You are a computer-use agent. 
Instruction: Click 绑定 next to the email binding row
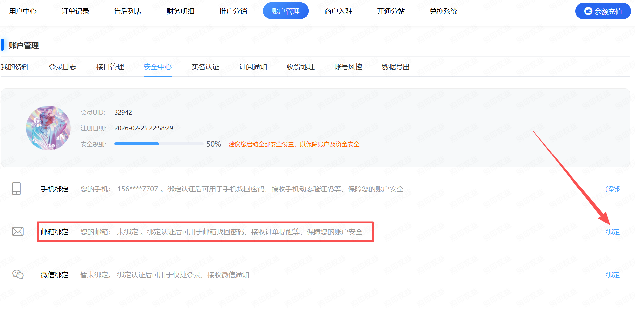coord(612,231)
